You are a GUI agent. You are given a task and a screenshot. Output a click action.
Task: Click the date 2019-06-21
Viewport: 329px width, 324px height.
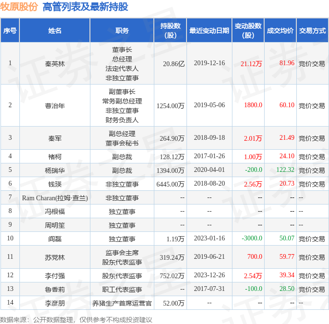tap(209, 257)
